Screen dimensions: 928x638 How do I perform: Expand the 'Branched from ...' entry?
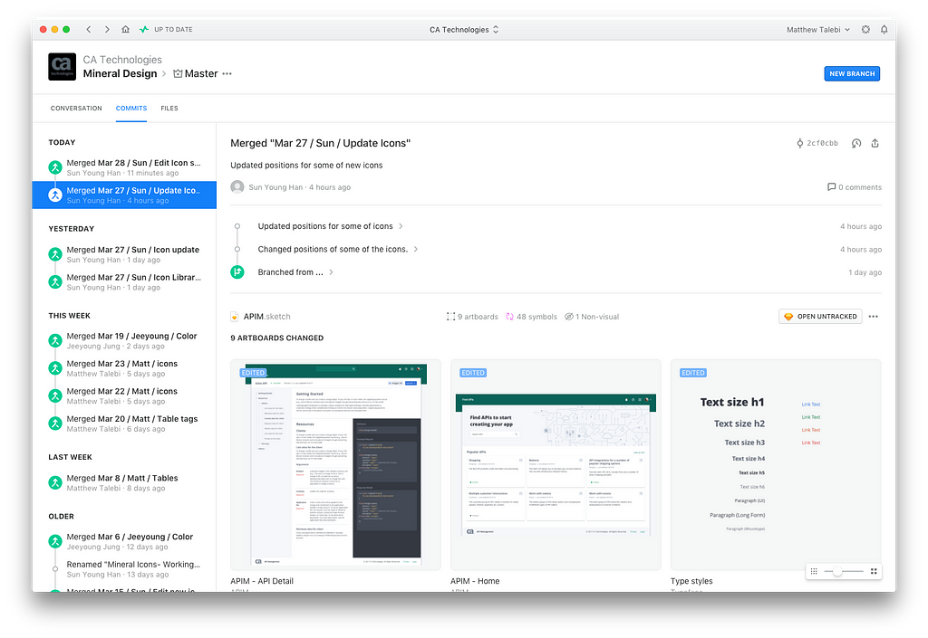click(295, 272)
